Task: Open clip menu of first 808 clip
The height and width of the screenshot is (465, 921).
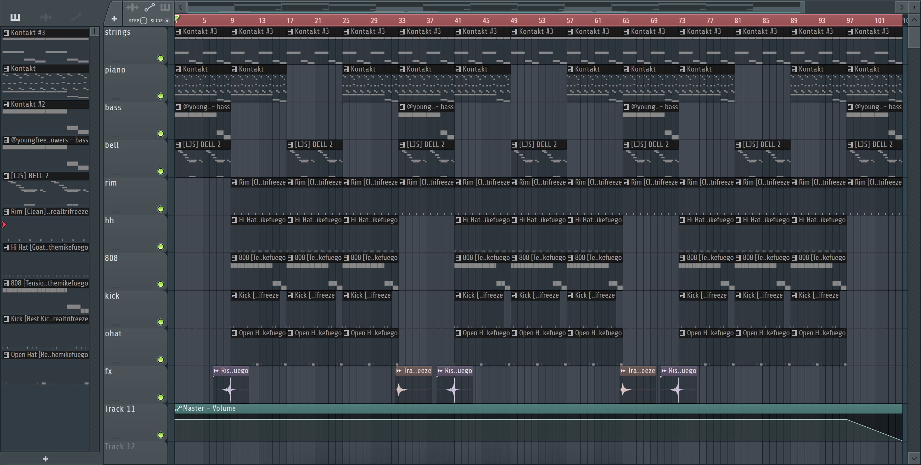Action: pyautogui.click(x=234, y=257)
